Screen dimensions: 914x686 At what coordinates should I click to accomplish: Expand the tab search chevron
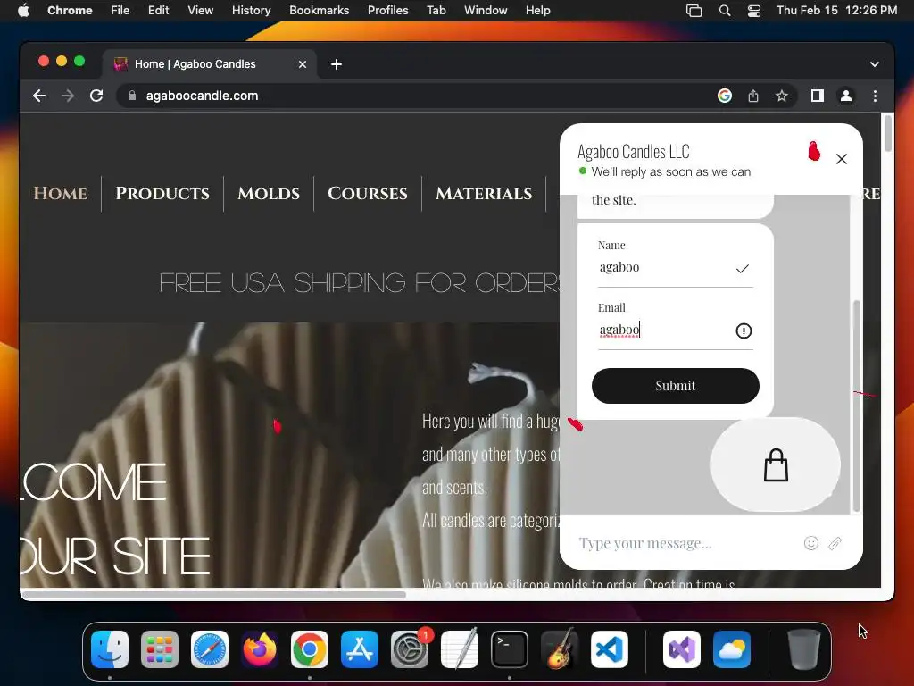pyautogui.click(x=875, y=64)
